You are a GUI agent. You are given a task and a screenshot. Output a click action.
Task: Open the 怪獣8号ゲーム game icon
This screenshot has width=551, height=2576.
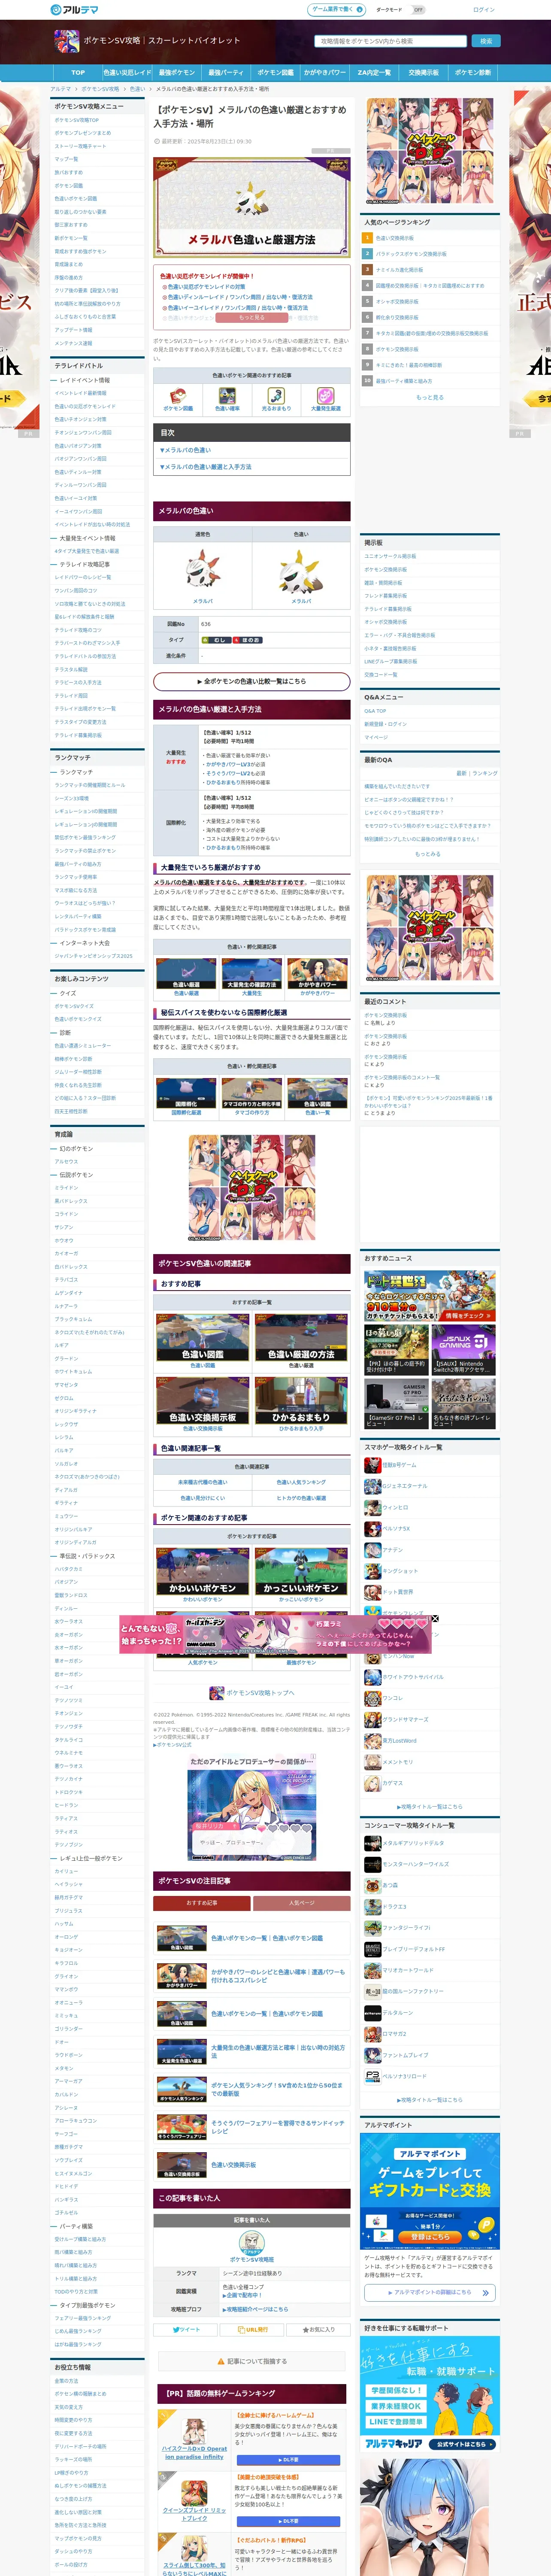tap(372, 1465)
